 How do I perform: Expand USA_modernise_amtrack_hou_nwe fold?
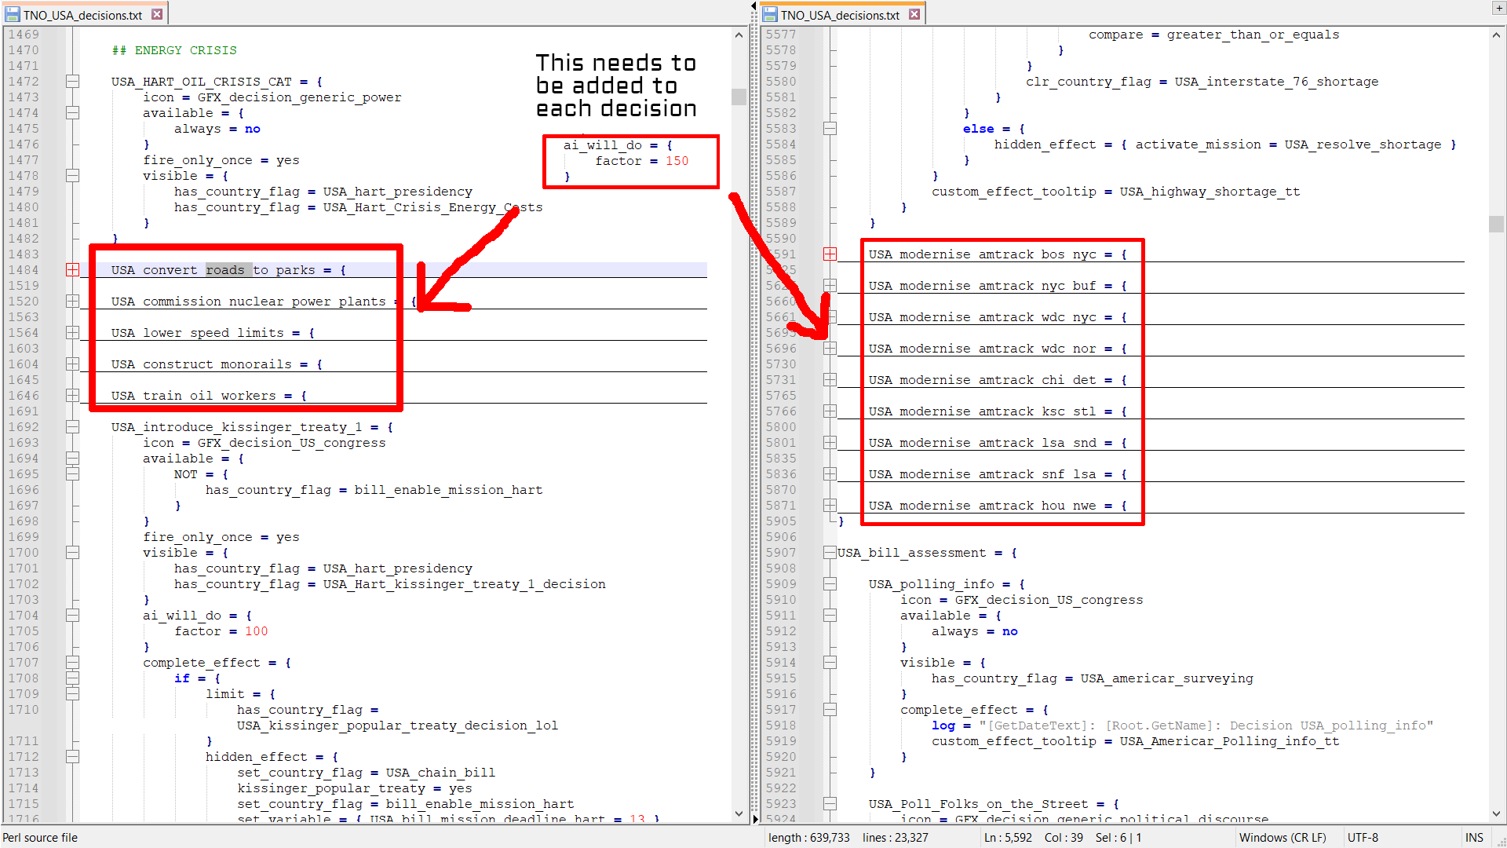point(830,506)
